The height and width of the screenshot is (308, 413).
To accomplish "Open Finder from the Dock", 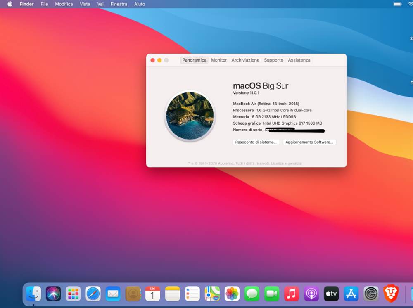I will coord(33,294).
